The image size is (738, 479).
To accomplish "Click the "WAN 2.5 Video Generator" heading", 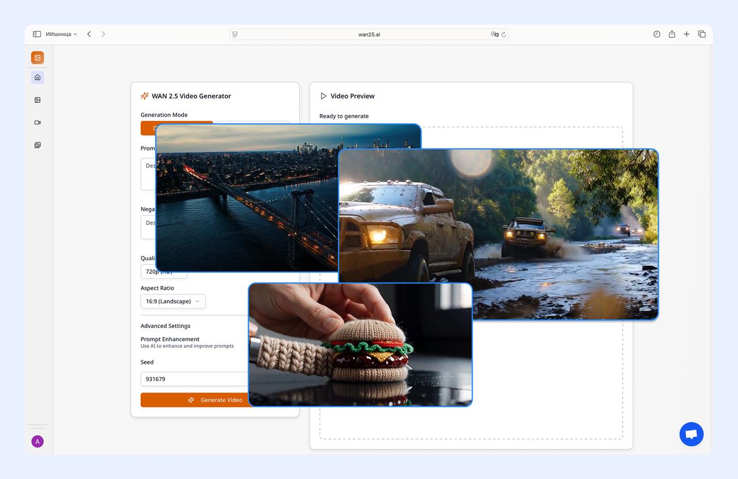I will pyautogui.click(x=191, y=96).
